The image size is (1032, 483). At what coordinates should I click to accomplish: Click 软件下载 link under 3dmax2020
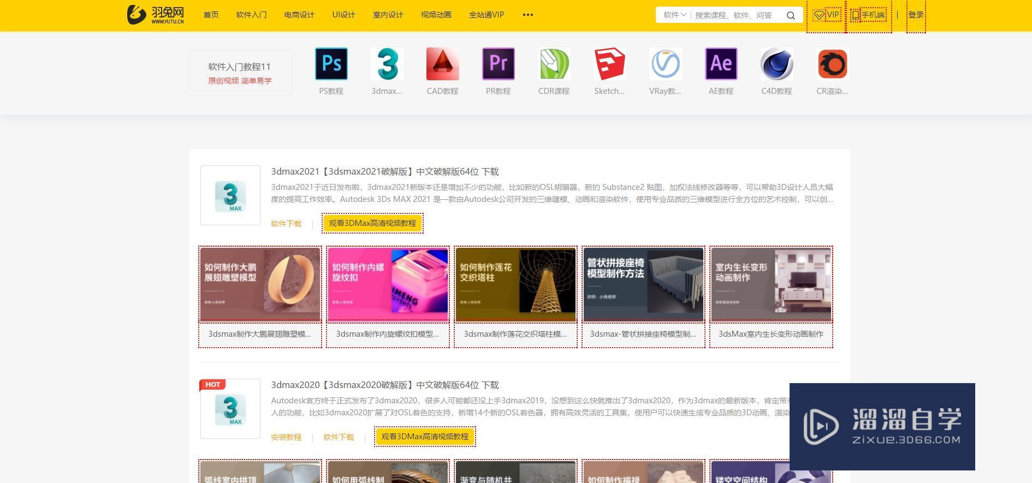coord(339,437)
